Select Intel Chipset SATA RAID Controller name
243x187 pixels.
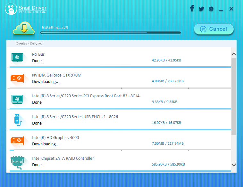tap(63, 159)
